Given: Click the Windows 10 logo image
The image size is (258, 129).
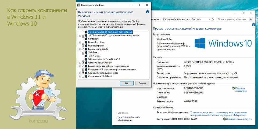Looking at the screenshot, I should pos(223,43).
